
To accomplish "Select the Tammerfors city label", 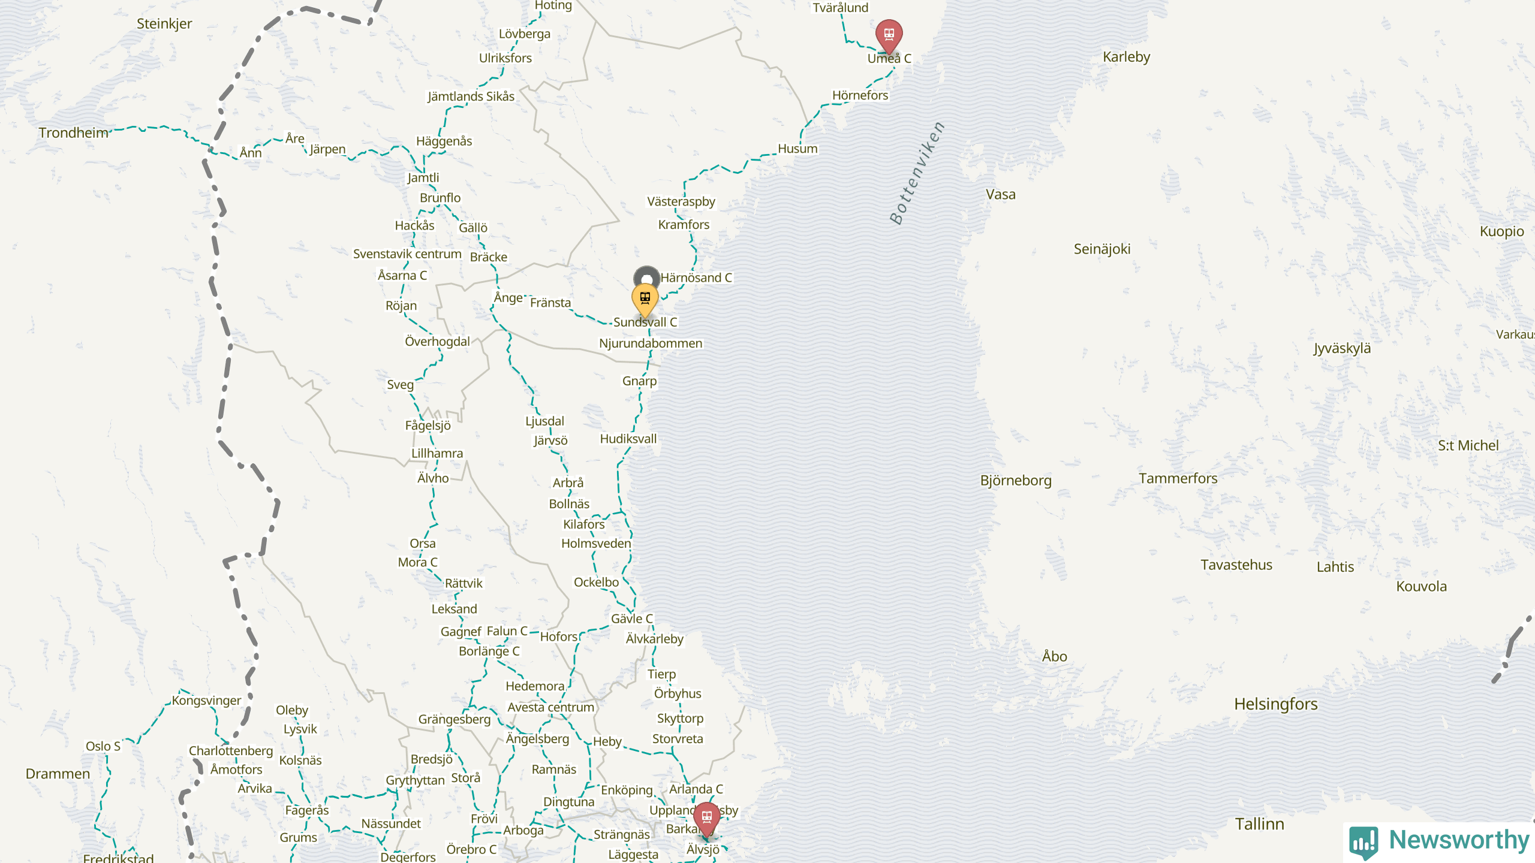I will click(1178, 478).
